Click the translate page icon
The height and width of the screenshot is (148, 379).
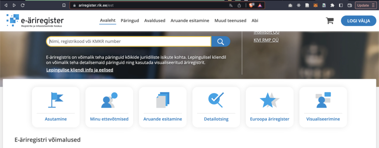coord(231,5)
